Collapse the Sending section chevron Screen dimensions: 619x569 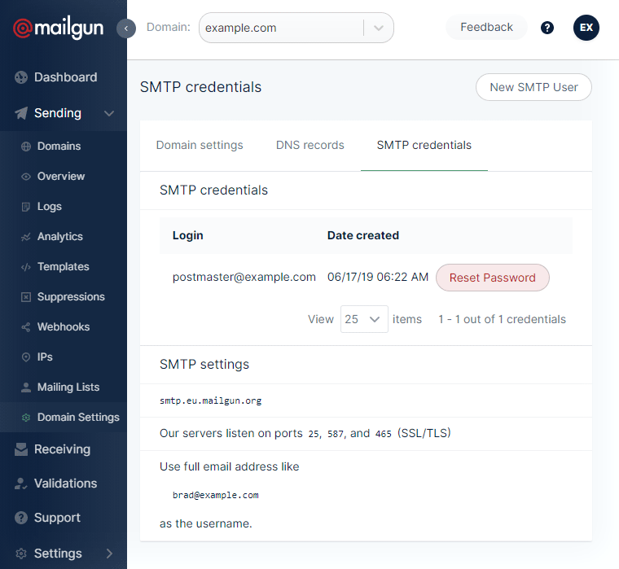coord(109,114)
